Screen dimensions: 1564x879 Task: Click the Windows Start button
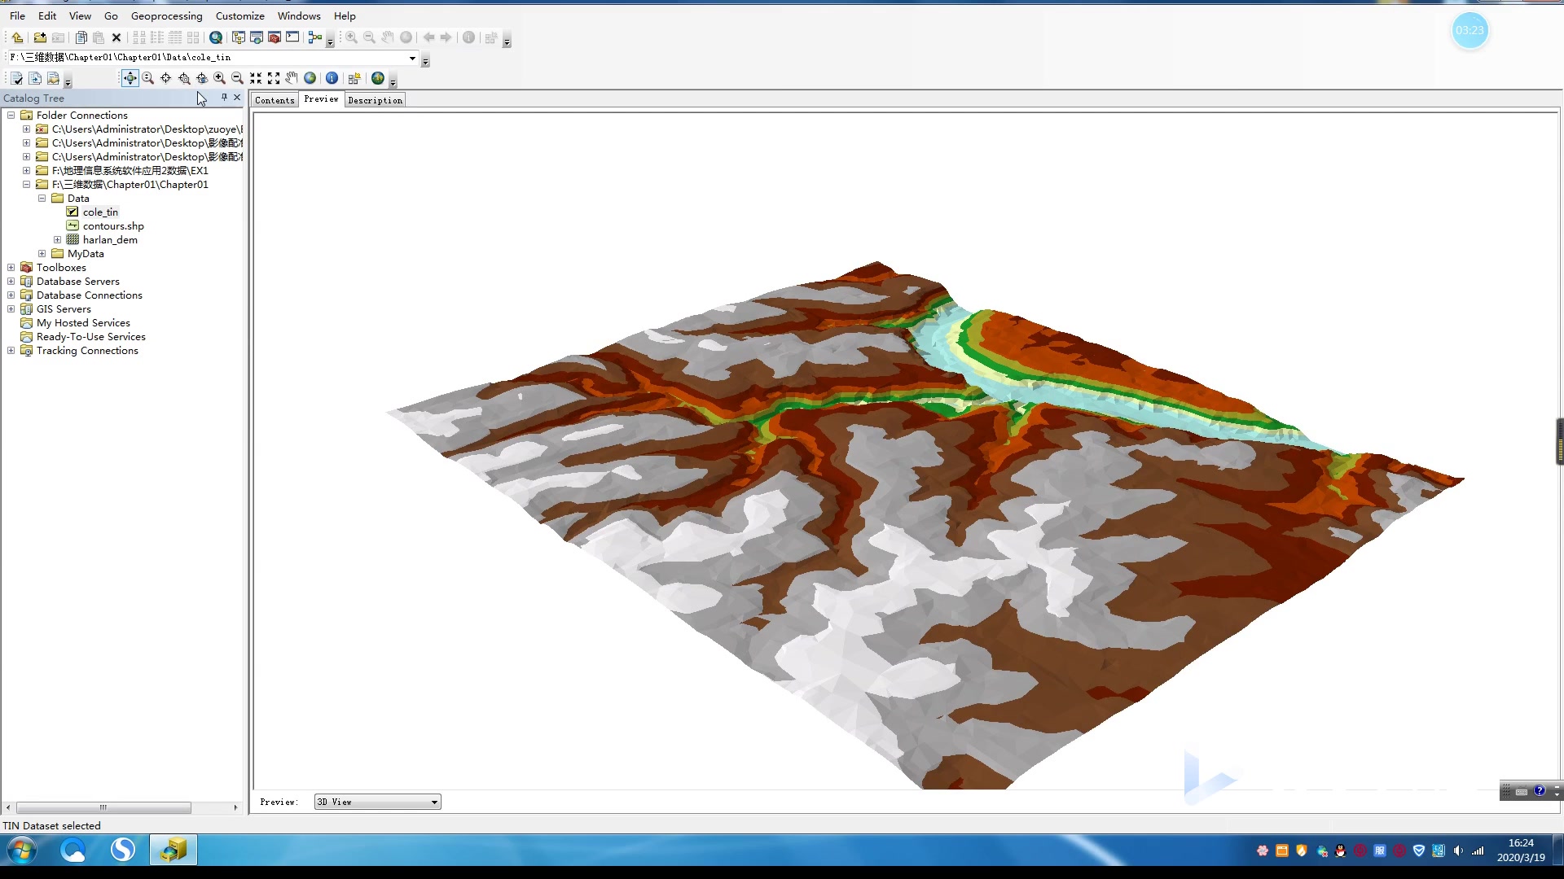(22, 851)
